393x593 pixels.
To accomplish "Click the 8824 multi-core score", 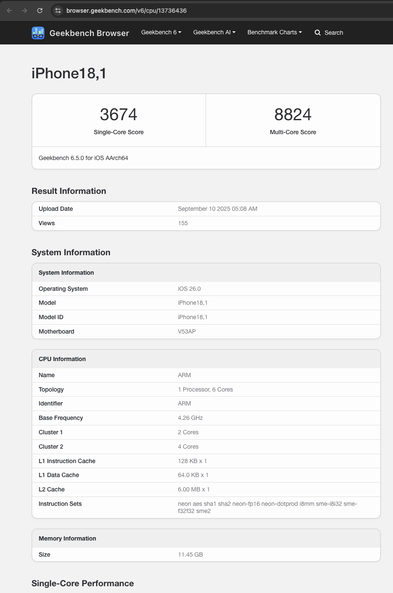I will [293, 114].
